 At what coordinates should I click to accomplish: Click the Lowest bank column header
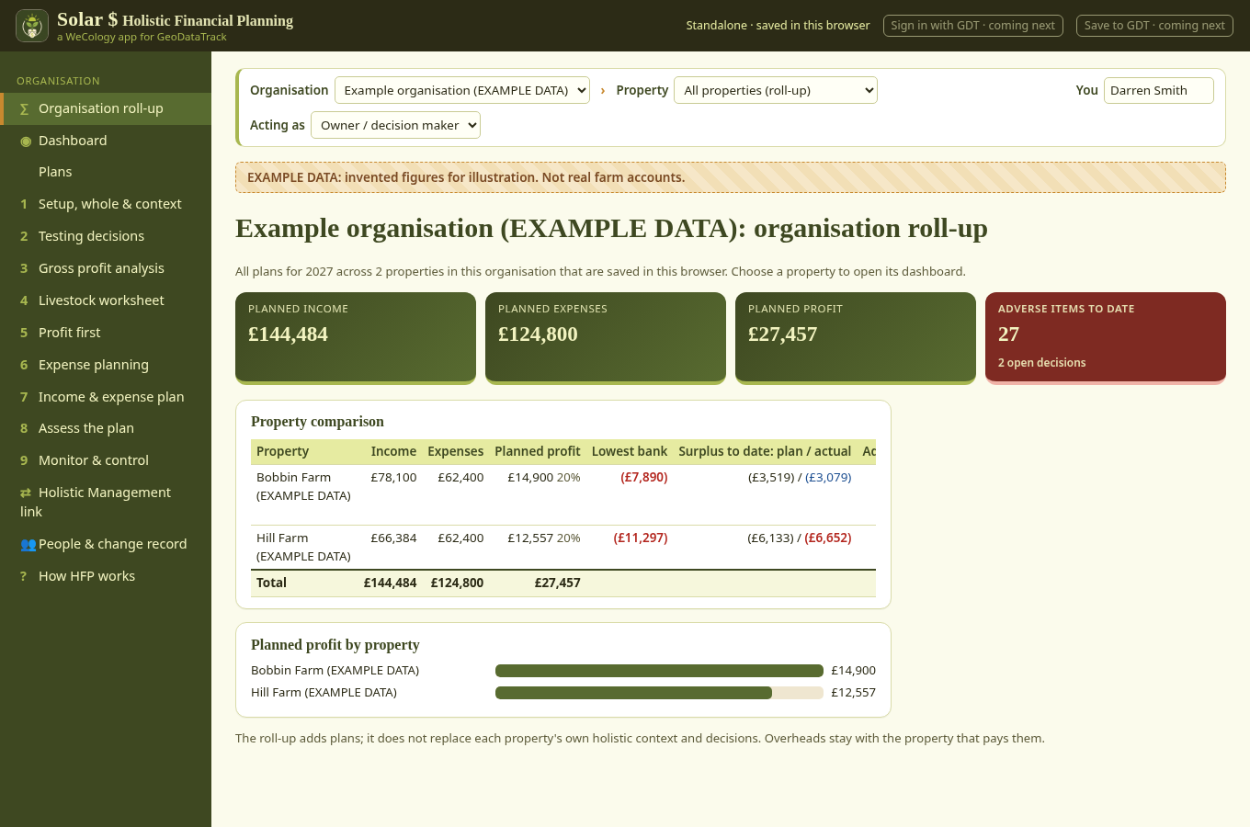point(630,451)
